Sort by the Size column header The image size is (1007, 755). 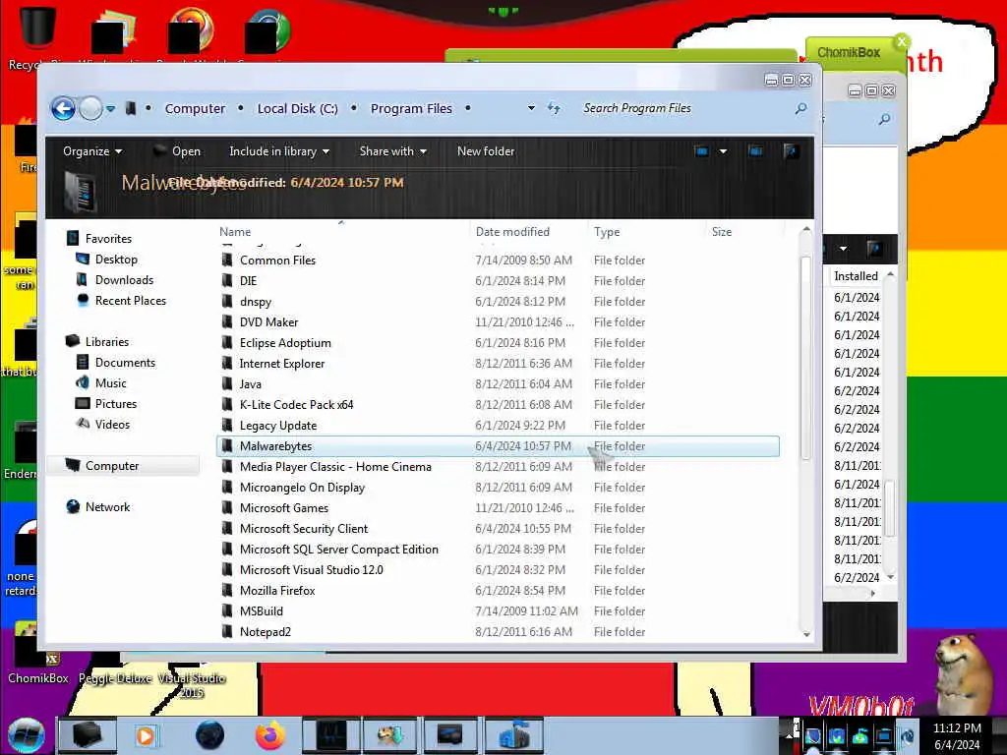click(x=721, y=232)
